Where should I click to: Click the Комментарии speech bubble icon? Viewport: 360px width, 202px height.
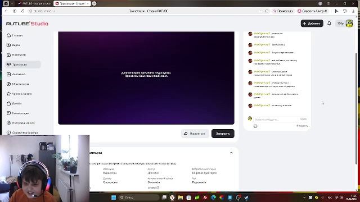click(x=9, y=113)
